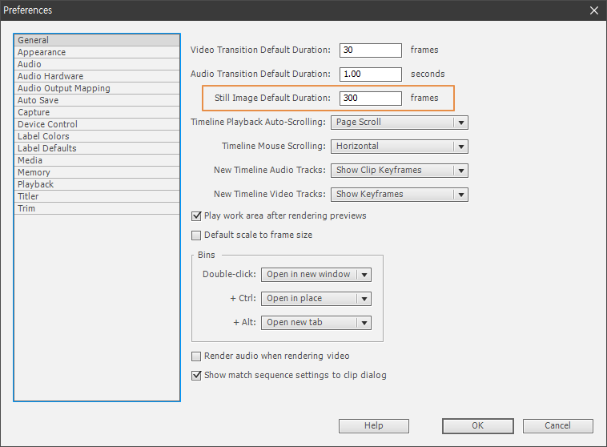Close the Preferences dialog with X
This screenshot has height=447, width=607.
594,10
